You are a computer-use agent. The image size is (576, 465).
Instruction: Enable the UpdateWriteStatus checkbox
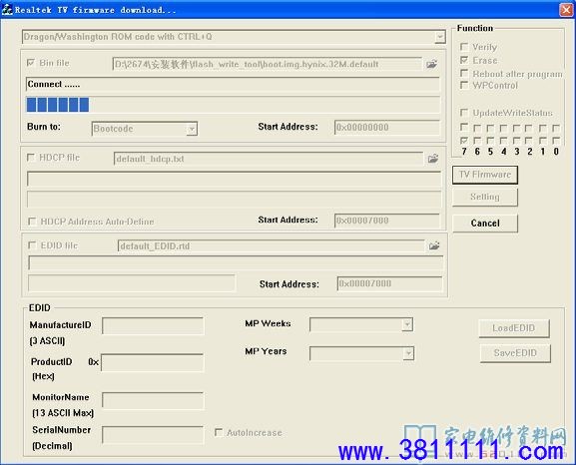[464, 112]
